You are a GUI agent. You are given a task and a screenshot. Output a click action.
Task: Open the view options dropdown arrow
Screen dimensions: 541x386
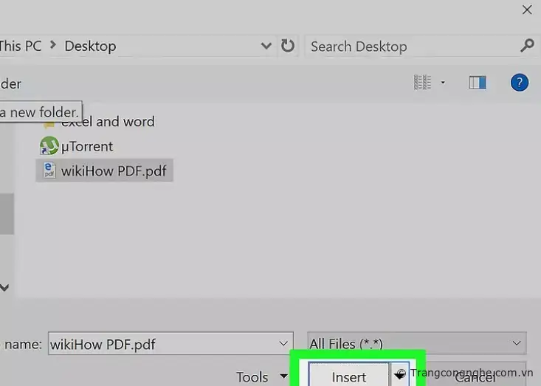point(443,83)
